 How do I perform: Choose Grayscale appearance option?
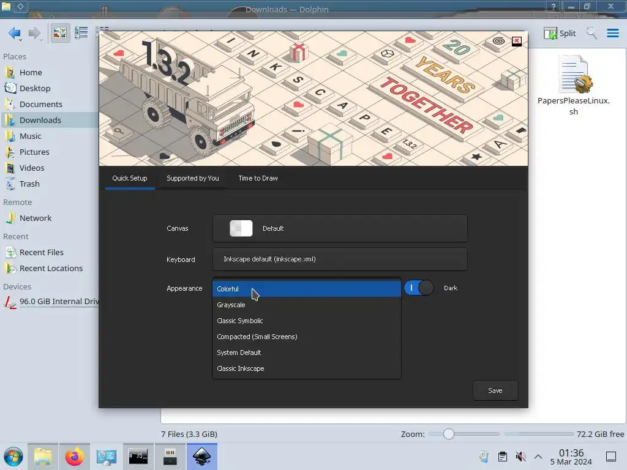[x=307, y=305]
